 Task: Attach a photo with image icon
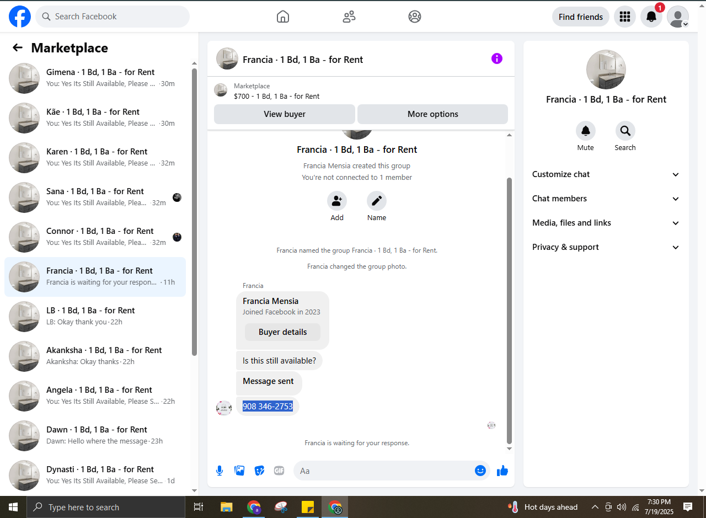tap(239, 471)
